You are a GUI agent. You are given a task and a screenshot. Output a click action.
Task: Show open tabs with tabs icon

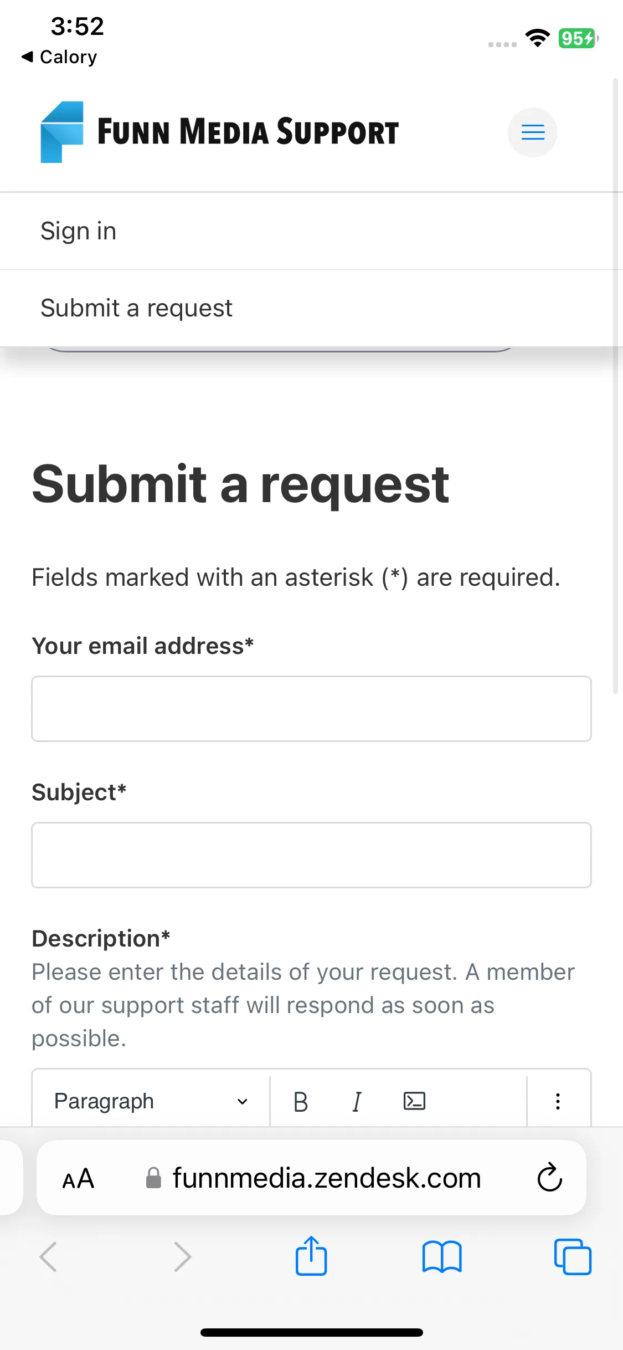click(573, 1256)
